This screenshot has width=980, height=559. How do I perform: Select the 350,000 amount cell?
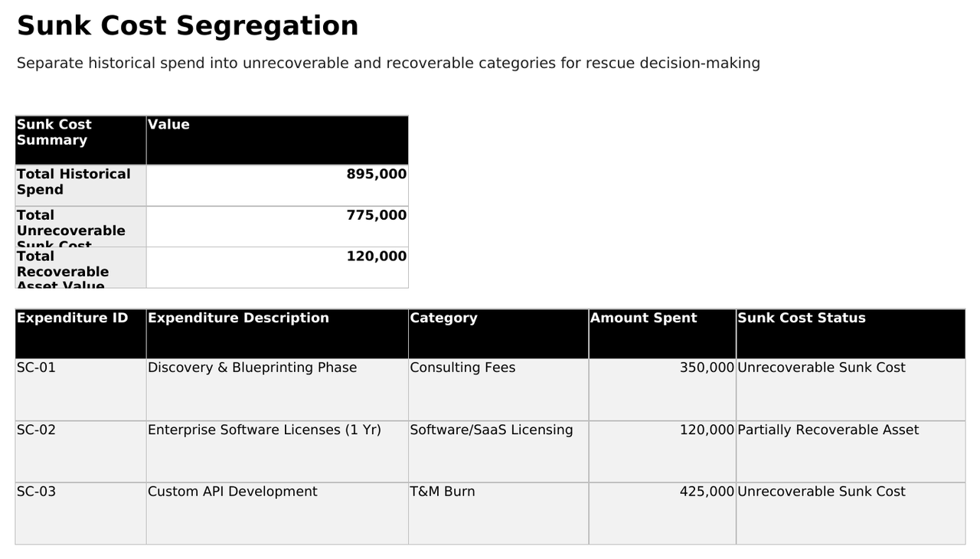[662, 390]
